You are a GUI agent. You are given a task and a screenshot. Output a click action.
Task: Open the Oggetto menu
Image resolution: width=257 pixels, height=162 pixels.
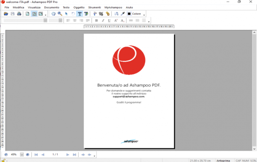[x=79, y=8]
